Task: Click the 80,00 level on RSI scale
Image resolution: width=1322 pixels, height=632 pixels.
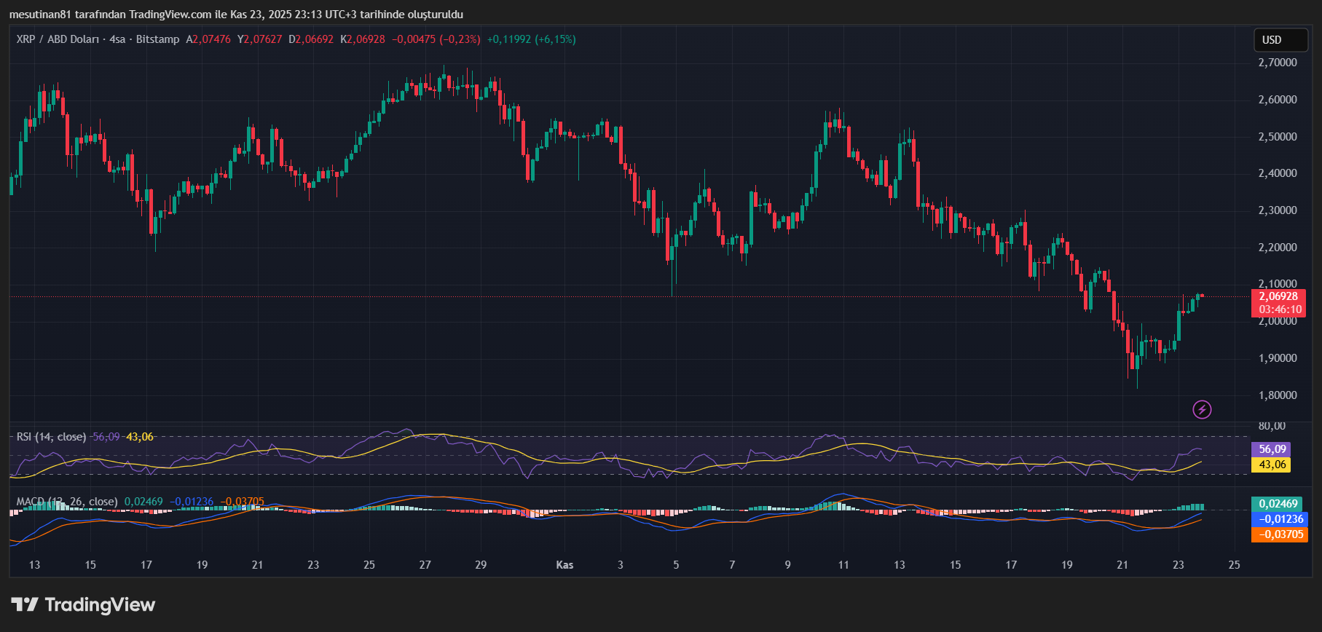Action: pyautogui.click(x=1272, y=426)
